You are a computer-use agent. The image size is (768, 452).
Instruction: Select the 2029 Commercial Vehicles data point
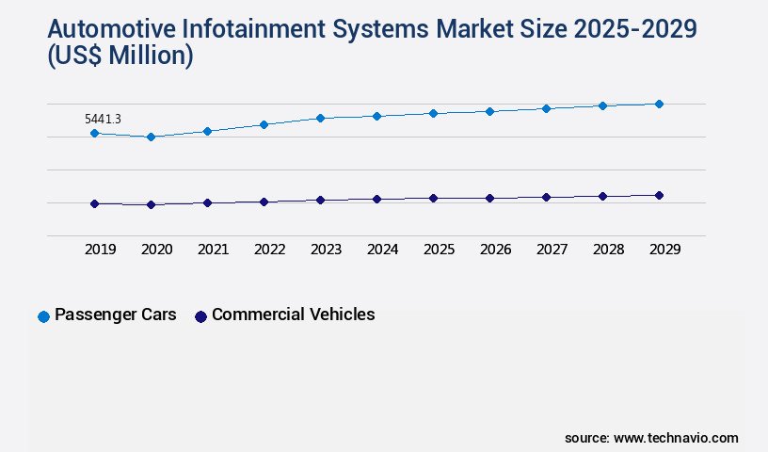[x=659, y=196]
